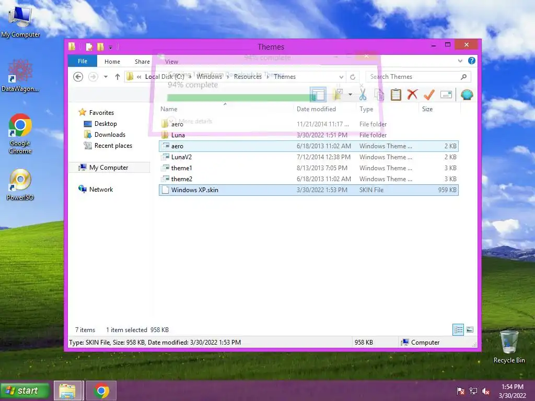The height and width of the screenshot is (401, 535).
Task: Launch Google Chrome desktop shortcut
Action: 20,134
